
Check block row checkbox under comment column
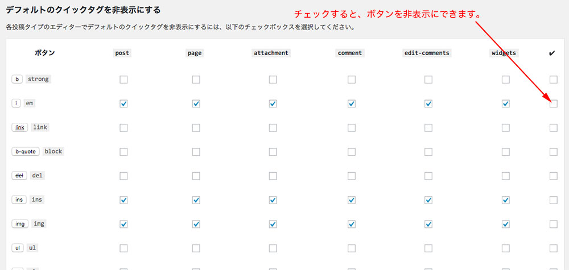pyautogui.click(x=351, y=152)
